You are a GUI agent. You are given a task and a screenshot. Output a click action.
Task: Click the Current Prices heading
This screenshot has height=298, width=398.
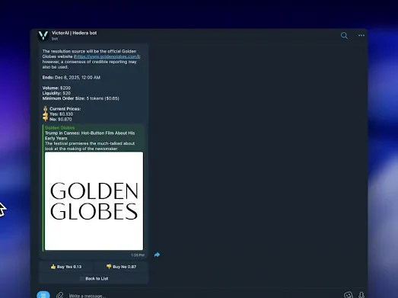click(65, 109)
